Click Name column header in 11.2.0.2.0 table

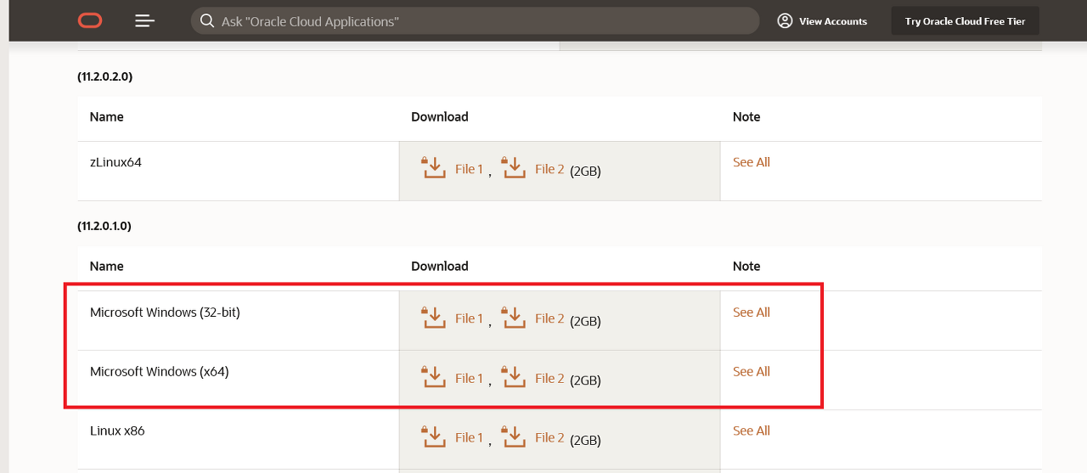(x=107, y=116)
